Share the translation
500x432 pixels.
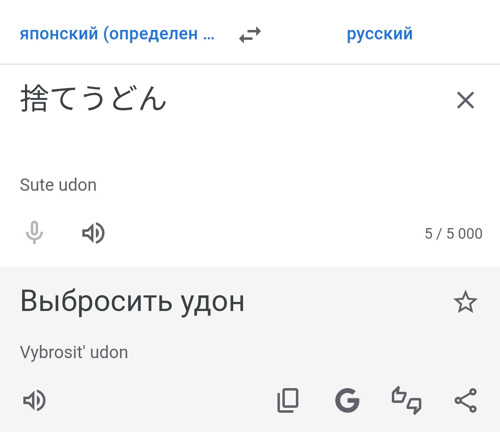pyautogui.click(x=466, y=400)
